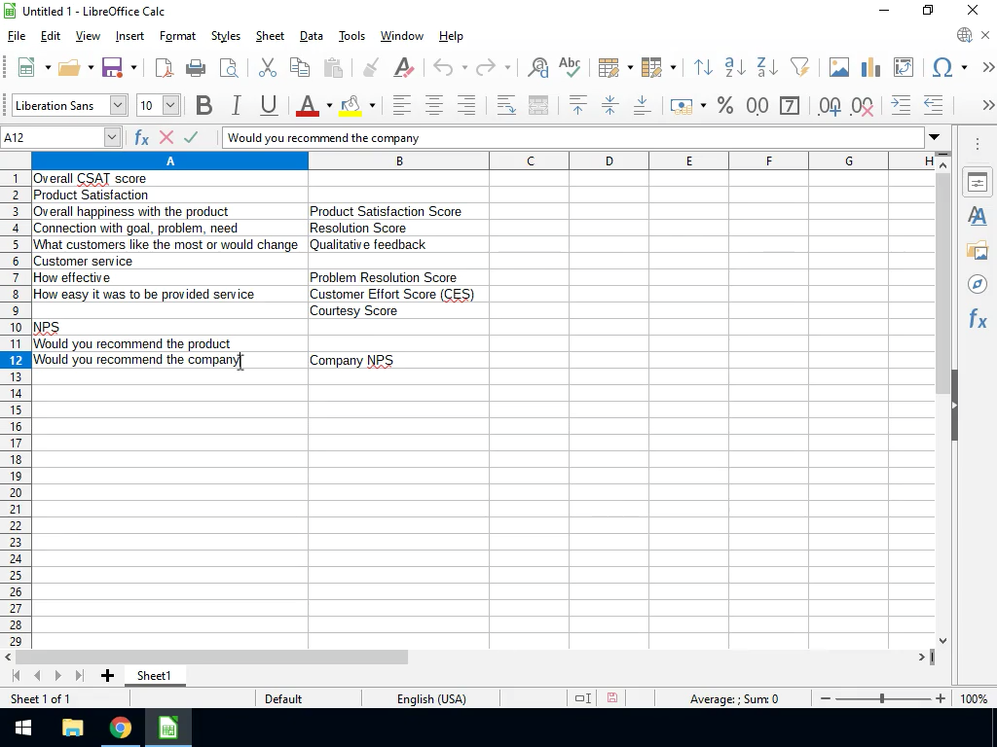The image size is (997, 747).
Task: Click the Sort dialog icon
Action: (703, 67)
